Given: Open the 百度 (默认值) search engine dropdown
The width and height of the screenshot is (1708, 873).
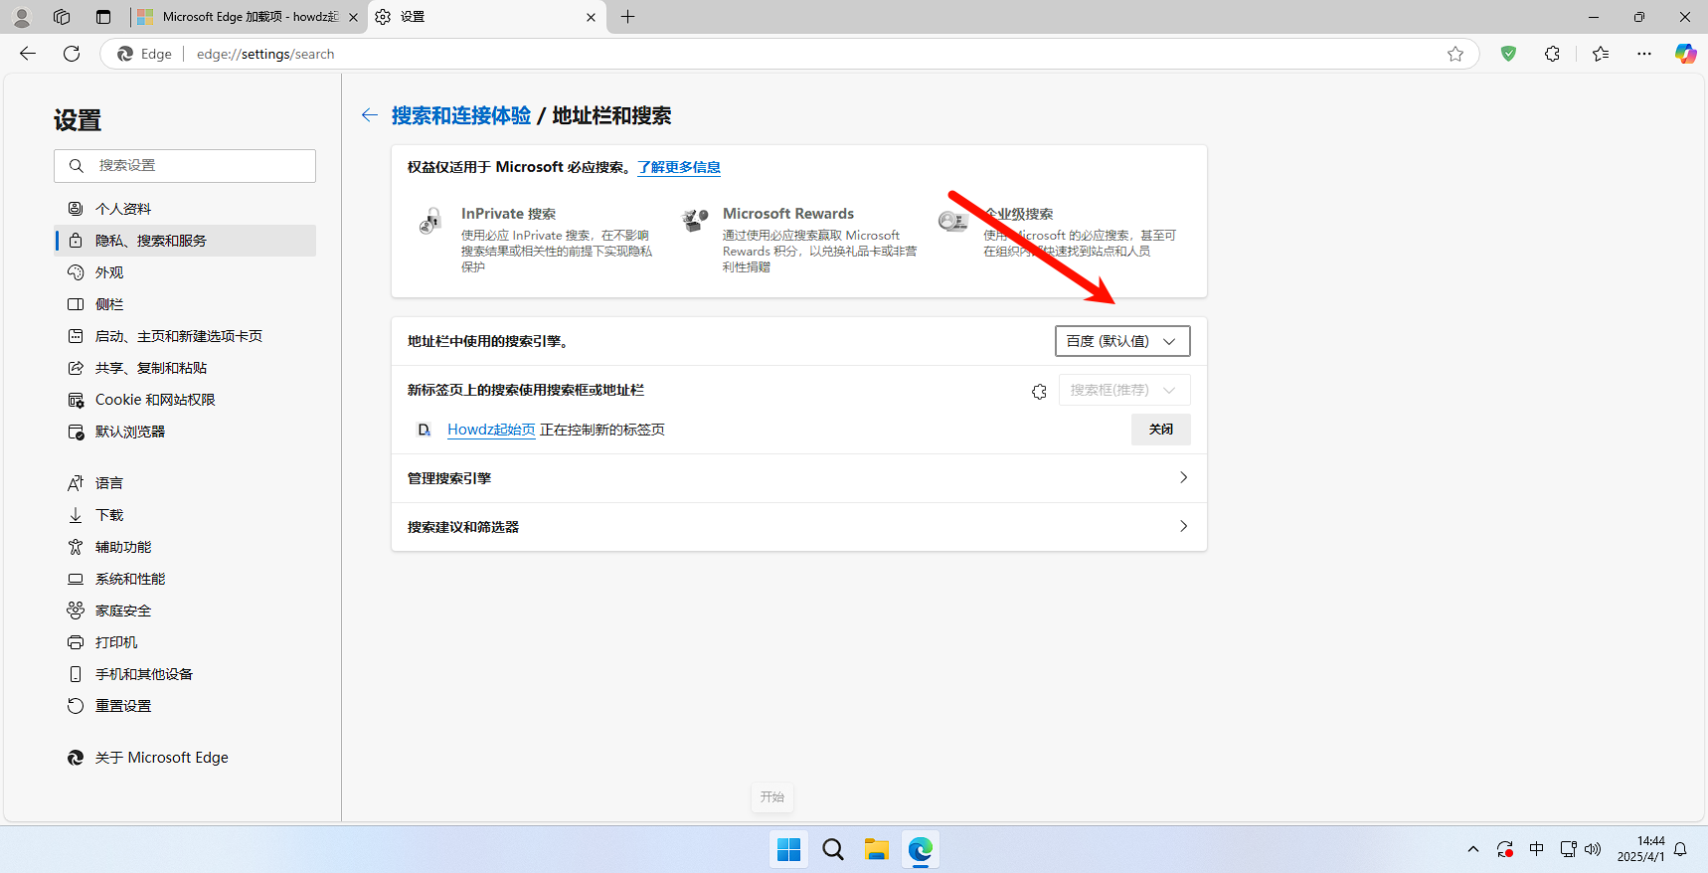Looking at the screenshot, I should pyautogui.click(x=1122, y=341).
